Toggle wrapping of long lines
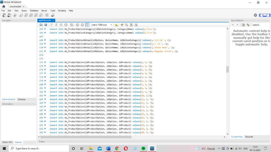This screenshot has height=152, width=271. [x=136, y=25]
